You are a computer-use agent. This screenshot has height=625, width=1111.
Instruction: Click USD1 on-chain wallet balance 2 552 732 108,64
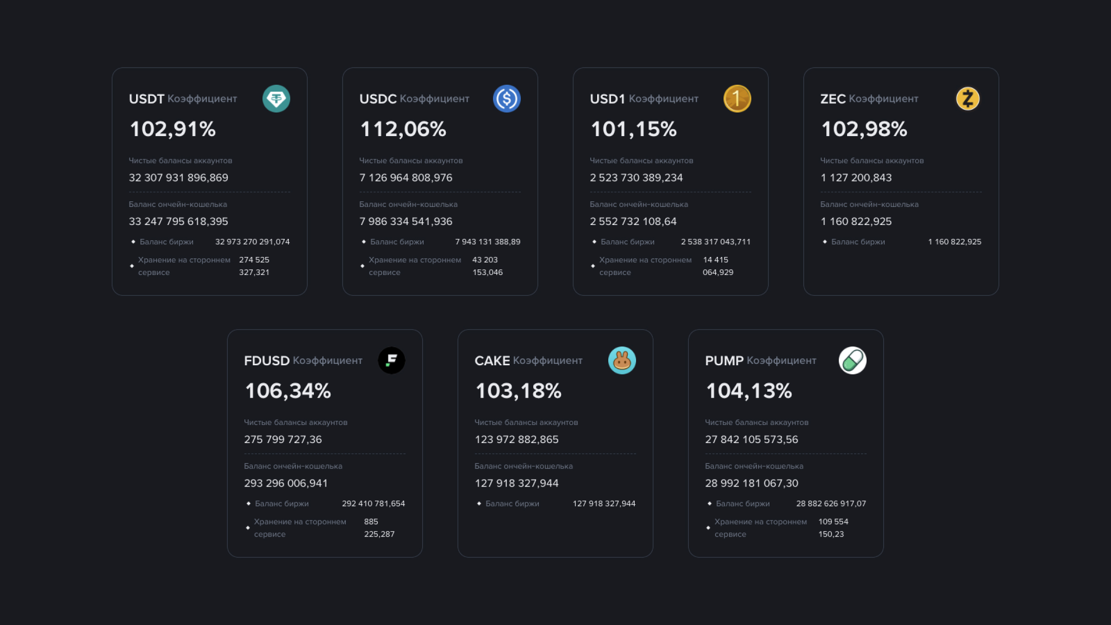point(633,221)
